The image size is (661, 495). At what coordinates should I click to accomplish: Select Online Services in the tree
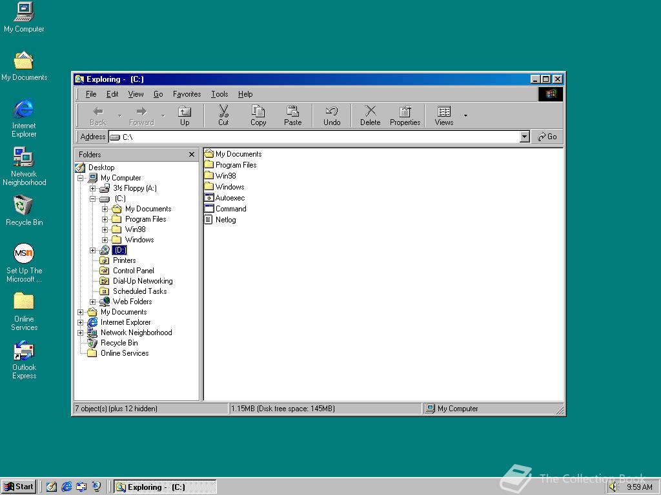tap(125, 353)
